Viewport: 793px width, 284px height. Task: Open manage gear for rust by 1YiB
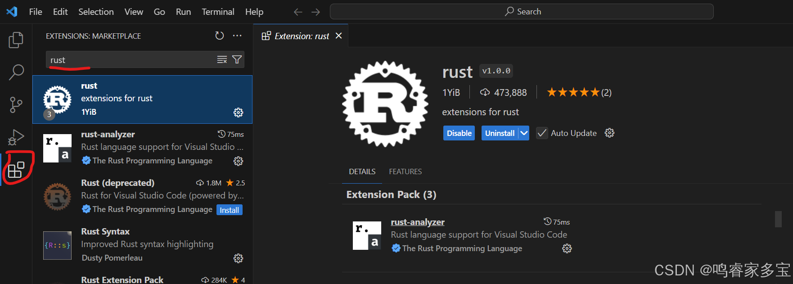pyautogui.click(x=239, y=113)
